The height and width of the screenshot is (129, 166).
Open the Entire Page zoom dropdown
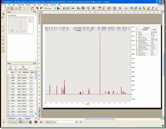pyautogui.click(x=50, y=8)
